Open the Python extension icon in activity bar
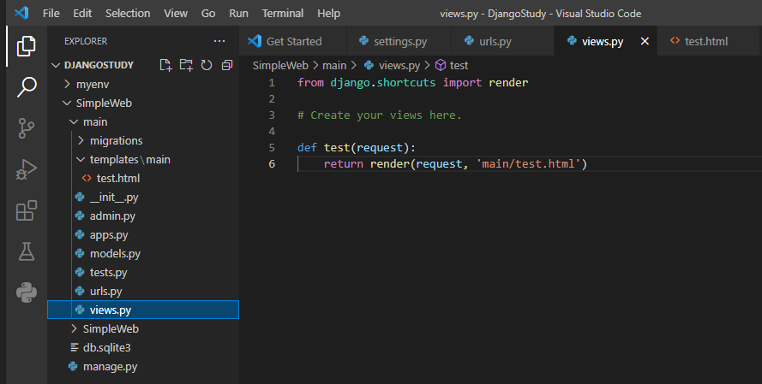This screenshot has height=384, width=762. coord(27,292)
